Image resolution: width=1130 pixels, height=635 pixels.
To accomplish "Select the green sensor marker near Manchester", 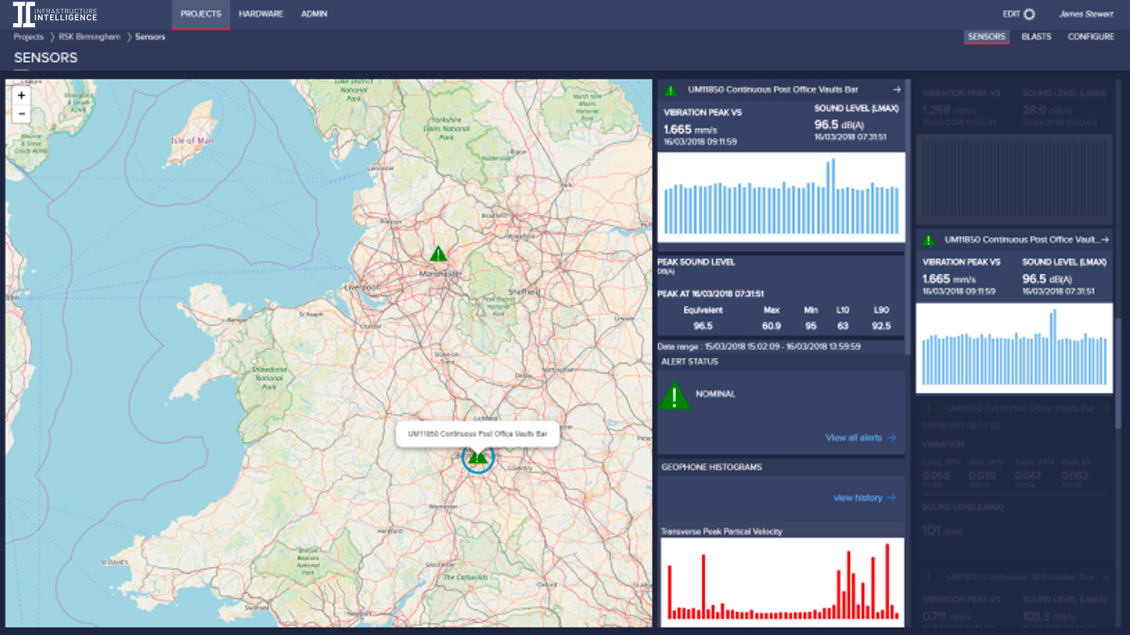I will click(438, 254).
